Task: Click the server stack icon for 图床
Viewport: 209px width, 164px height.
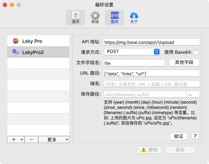Action: [x=115, y=15]
